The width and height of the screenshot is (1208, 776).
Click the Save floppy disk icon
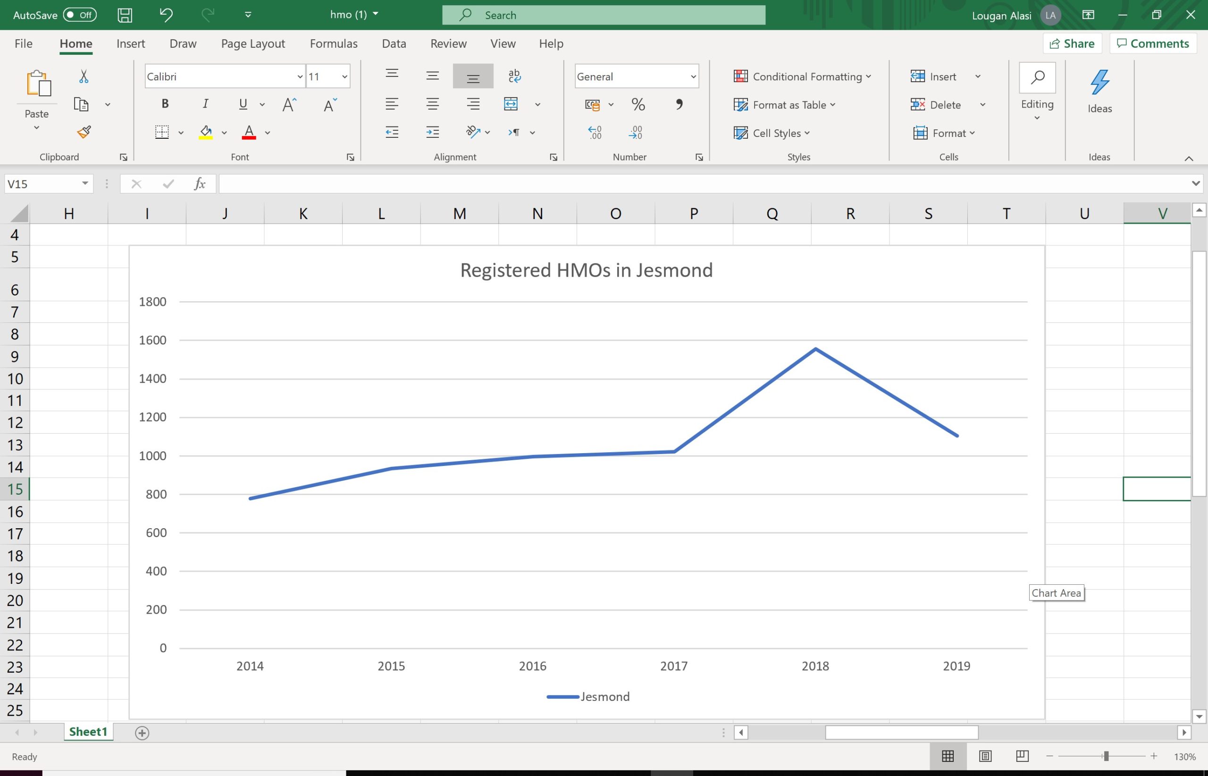(x=125, y=15)
